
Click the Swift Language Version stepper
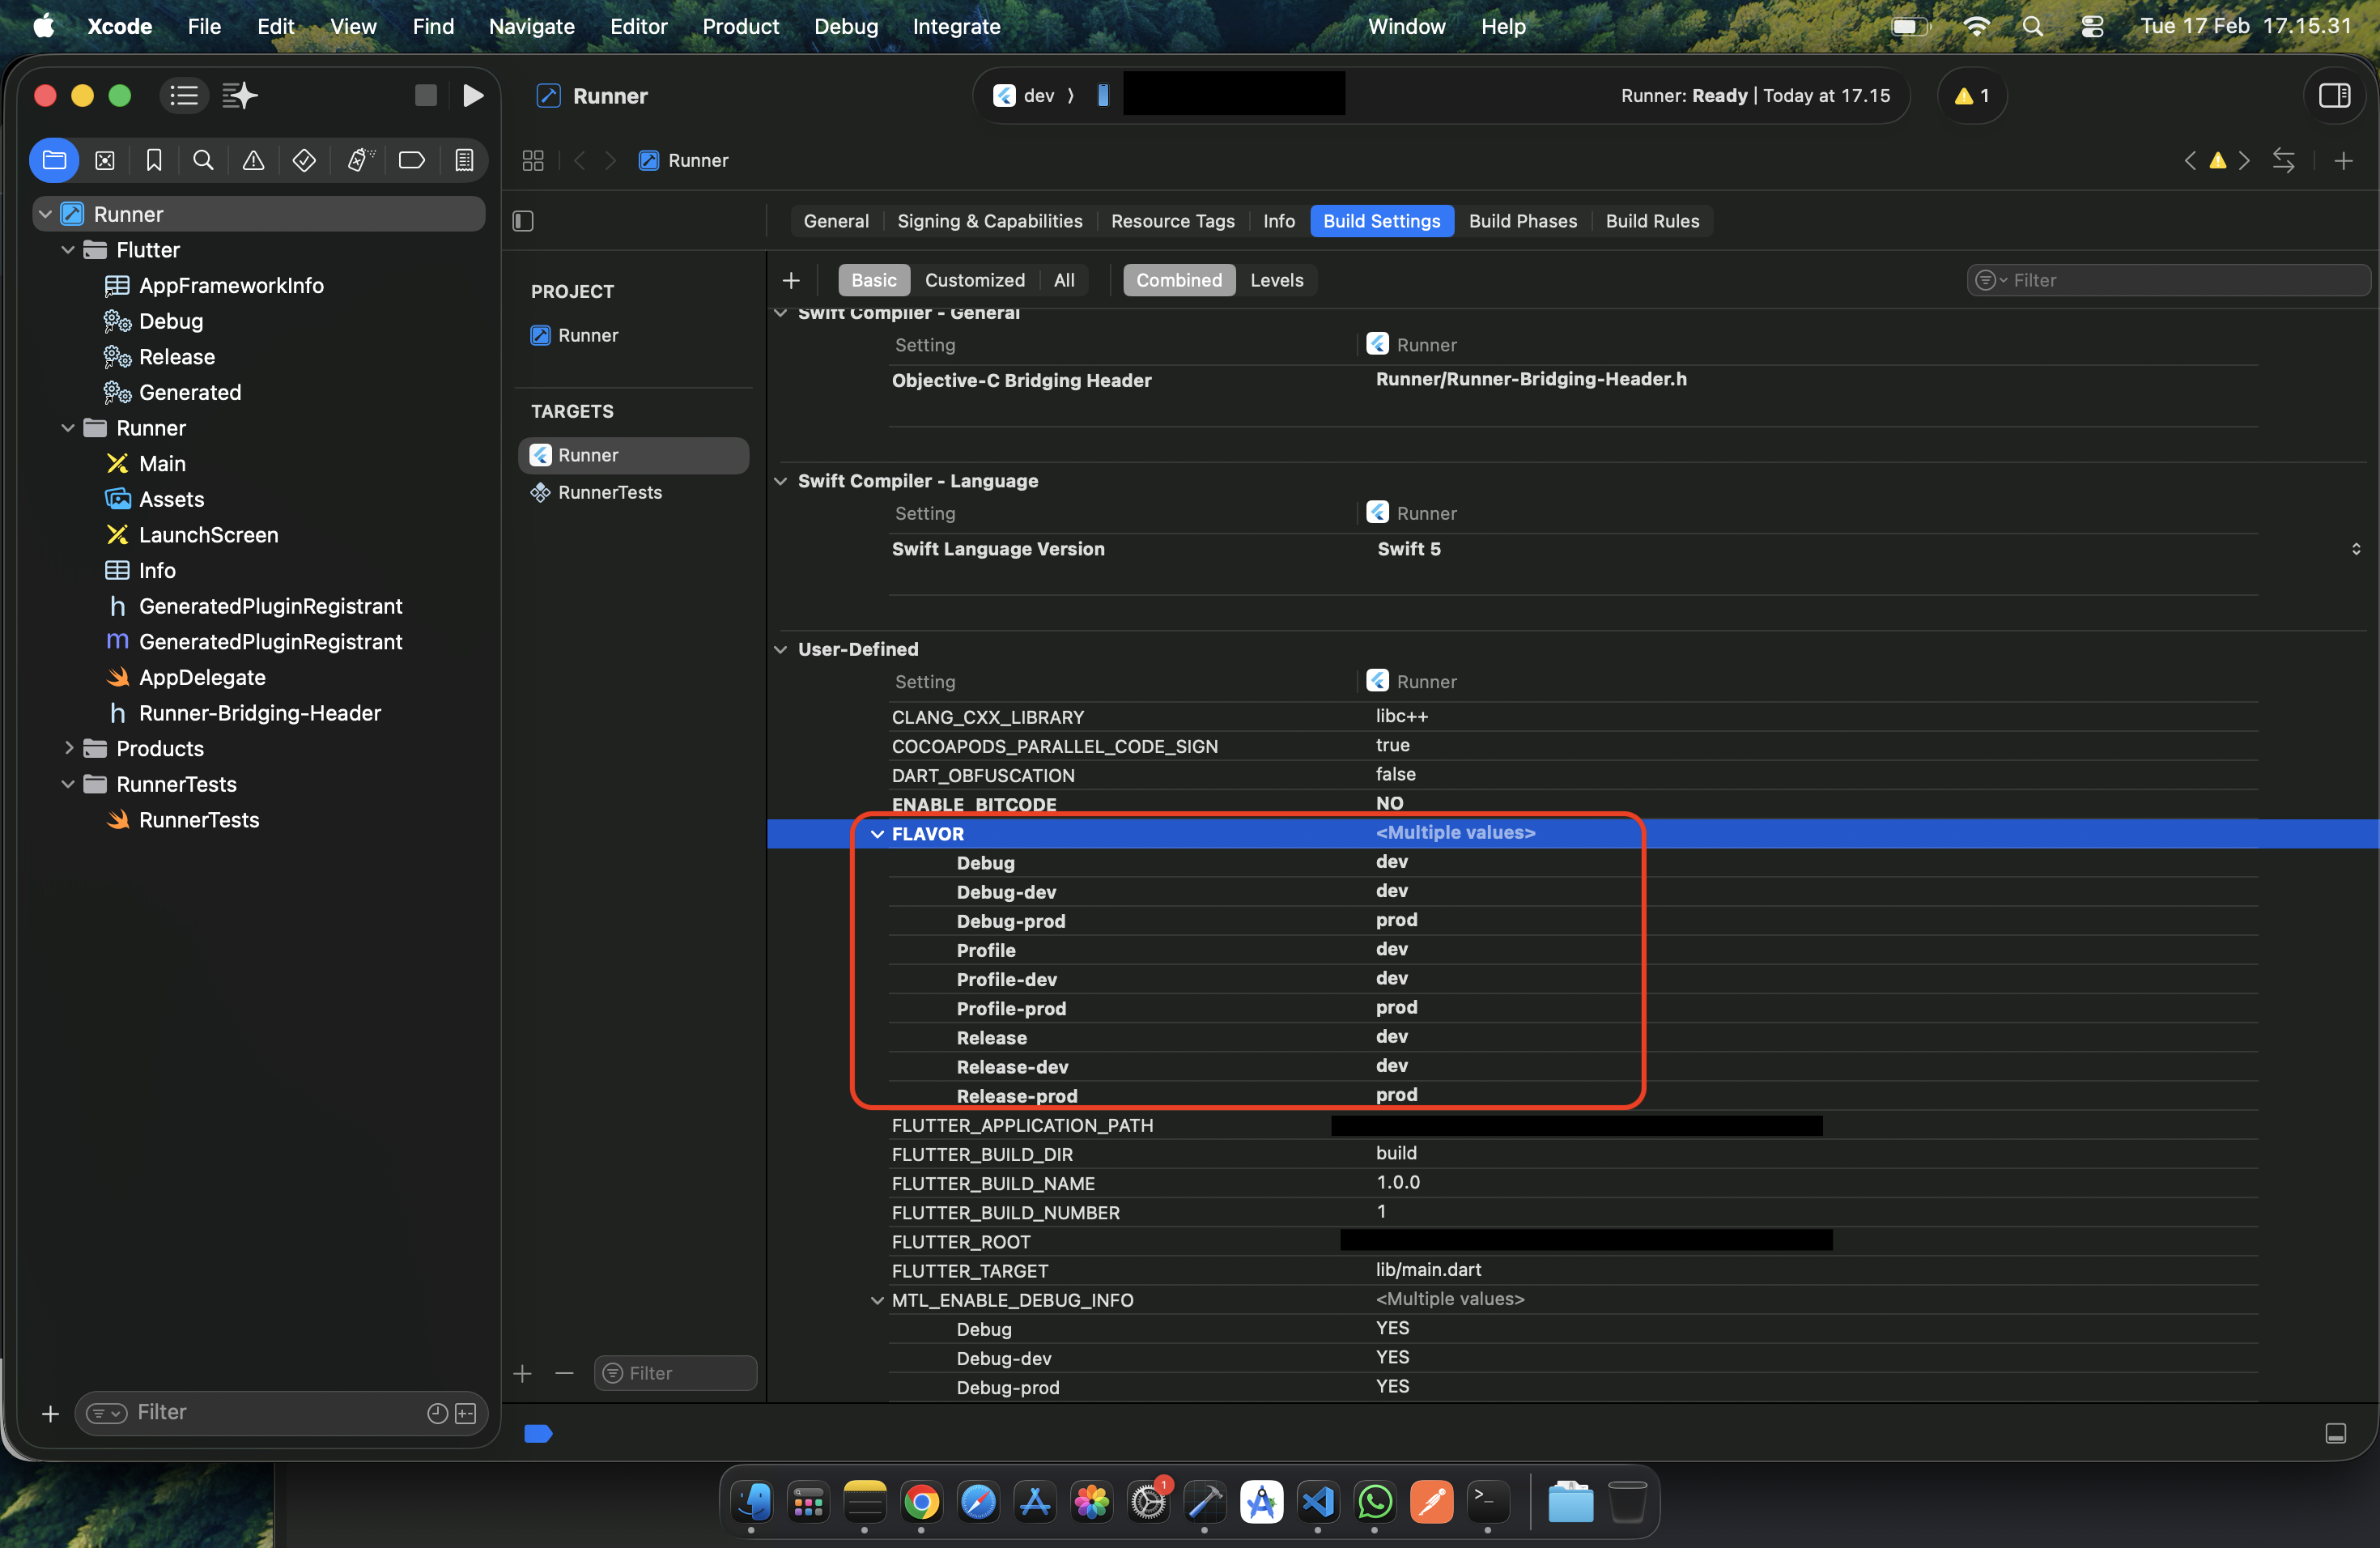click(x=2355, y=549)
